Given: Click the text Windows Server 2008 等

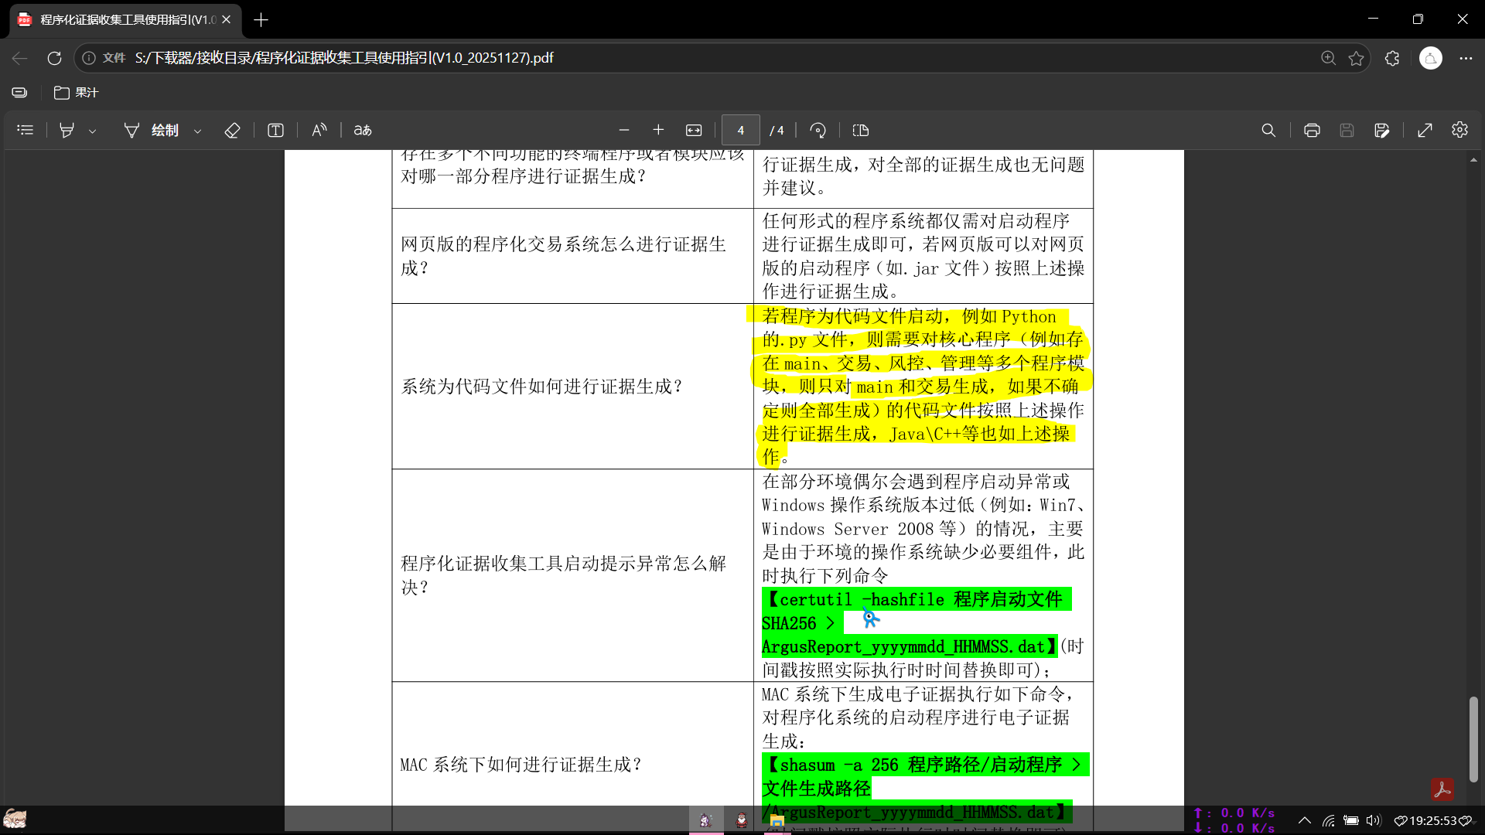Looking at the screenshot, I should pos(859,529).
